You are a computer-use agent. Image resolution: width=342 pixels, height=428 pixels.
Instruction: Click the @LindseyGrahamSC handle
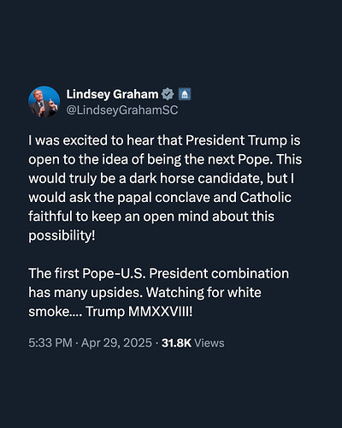point(122,110)
